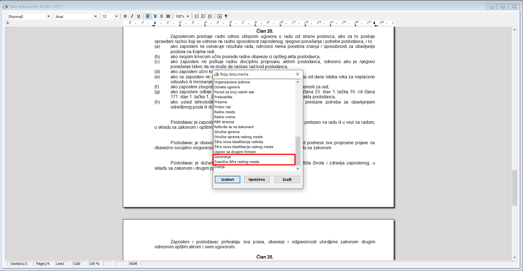Select 'Šifra nivoa klasifikacije radnog mesta'

254,147
